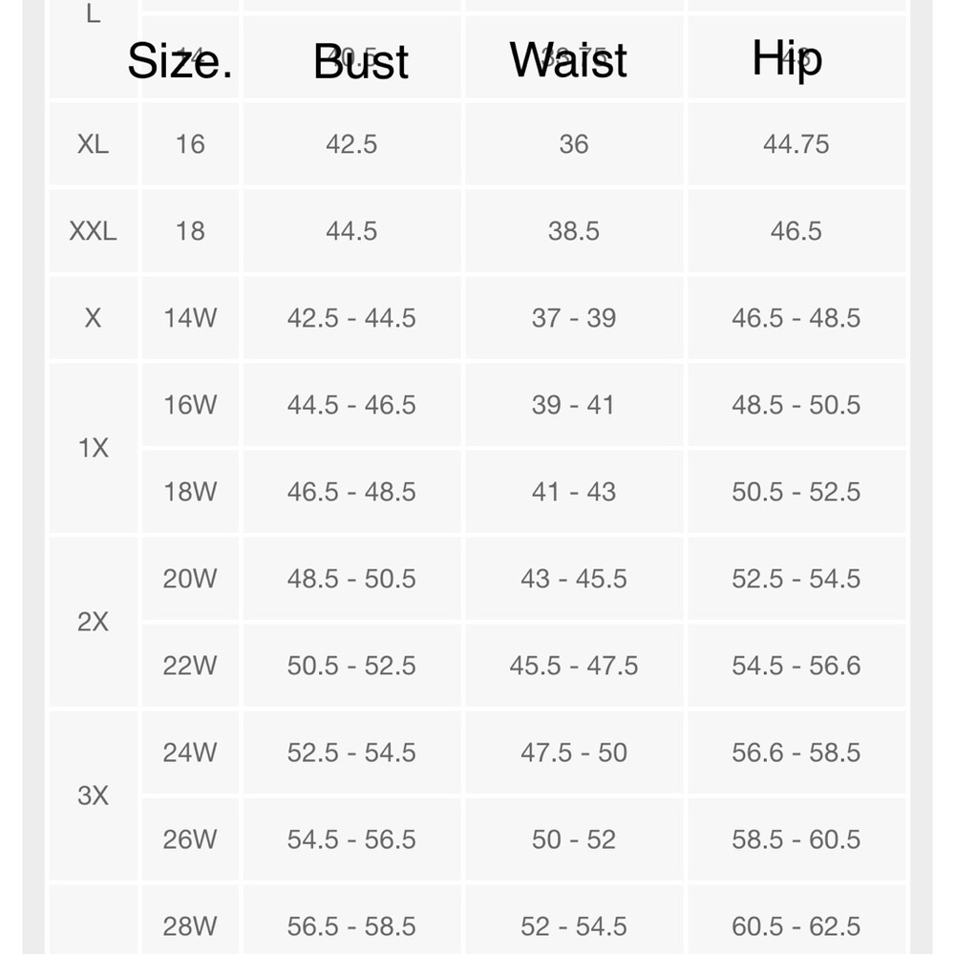Click the 1X size group cell
This screenshot has width=955, height=955.
click(x=93, y=448)
